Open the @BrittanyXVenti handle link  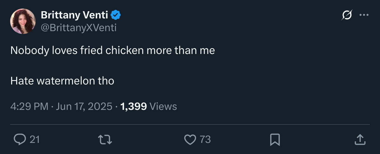click(79, 28)
